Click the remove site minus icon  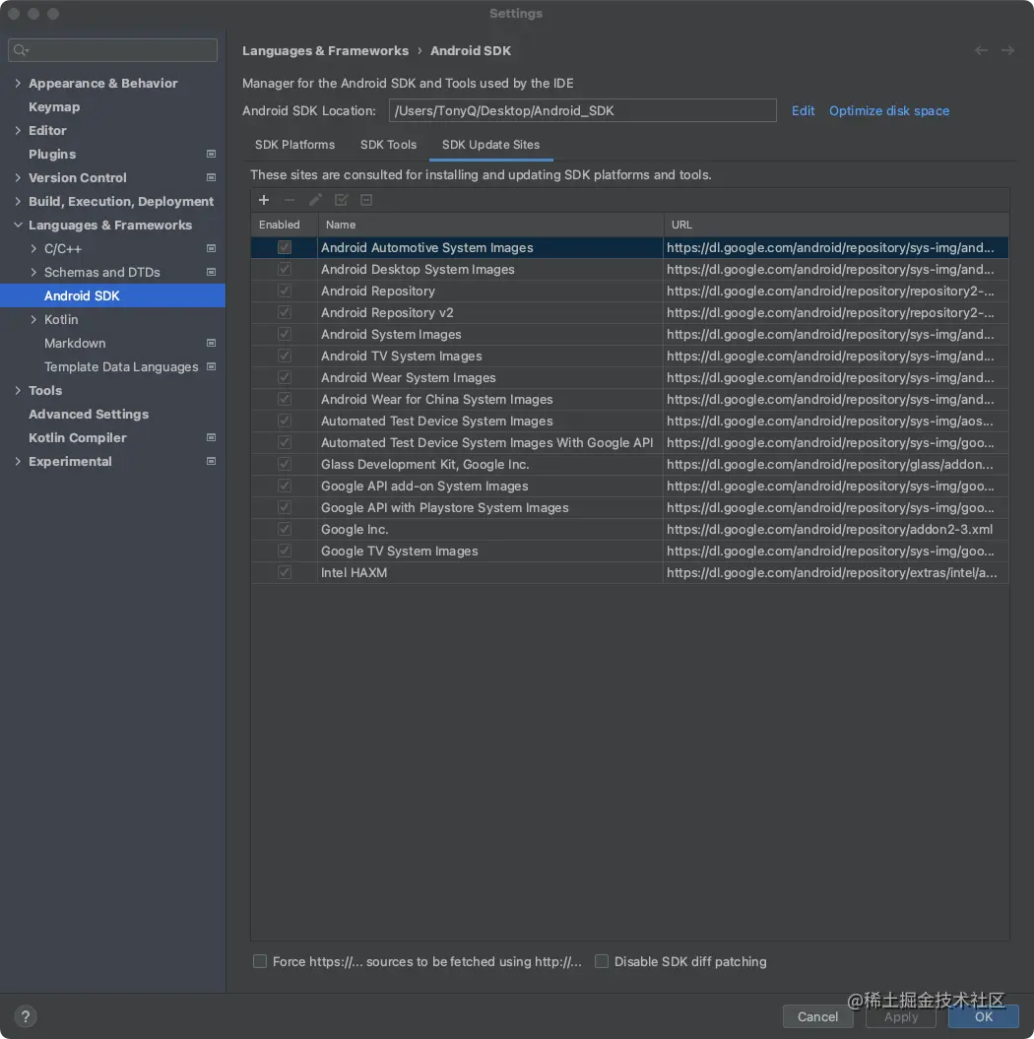290,200
